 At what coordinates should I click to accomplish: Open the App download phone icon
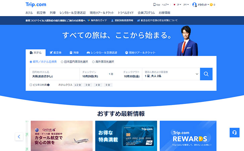(x=154, y=4)
